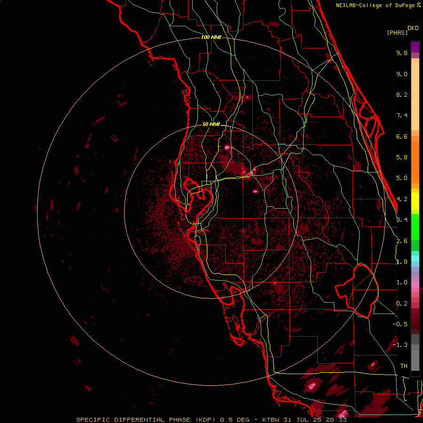Select the -0.5 legend value
Viewport: 423px width, 423px height.
pyautogui.click(x=400, y=324)
